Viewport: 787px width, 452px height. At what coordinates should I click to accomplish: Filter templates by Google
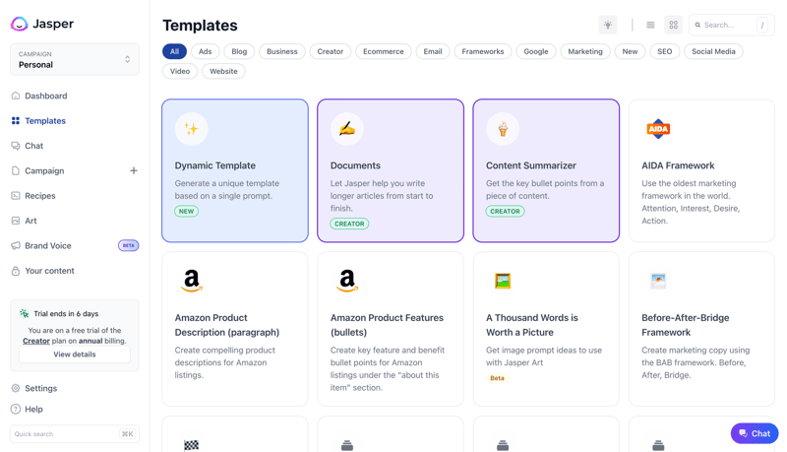tap(536, 51)
